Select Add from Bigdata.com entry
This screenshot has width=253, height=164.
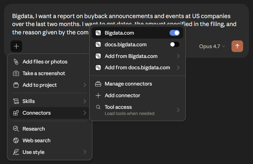(137, 56)
